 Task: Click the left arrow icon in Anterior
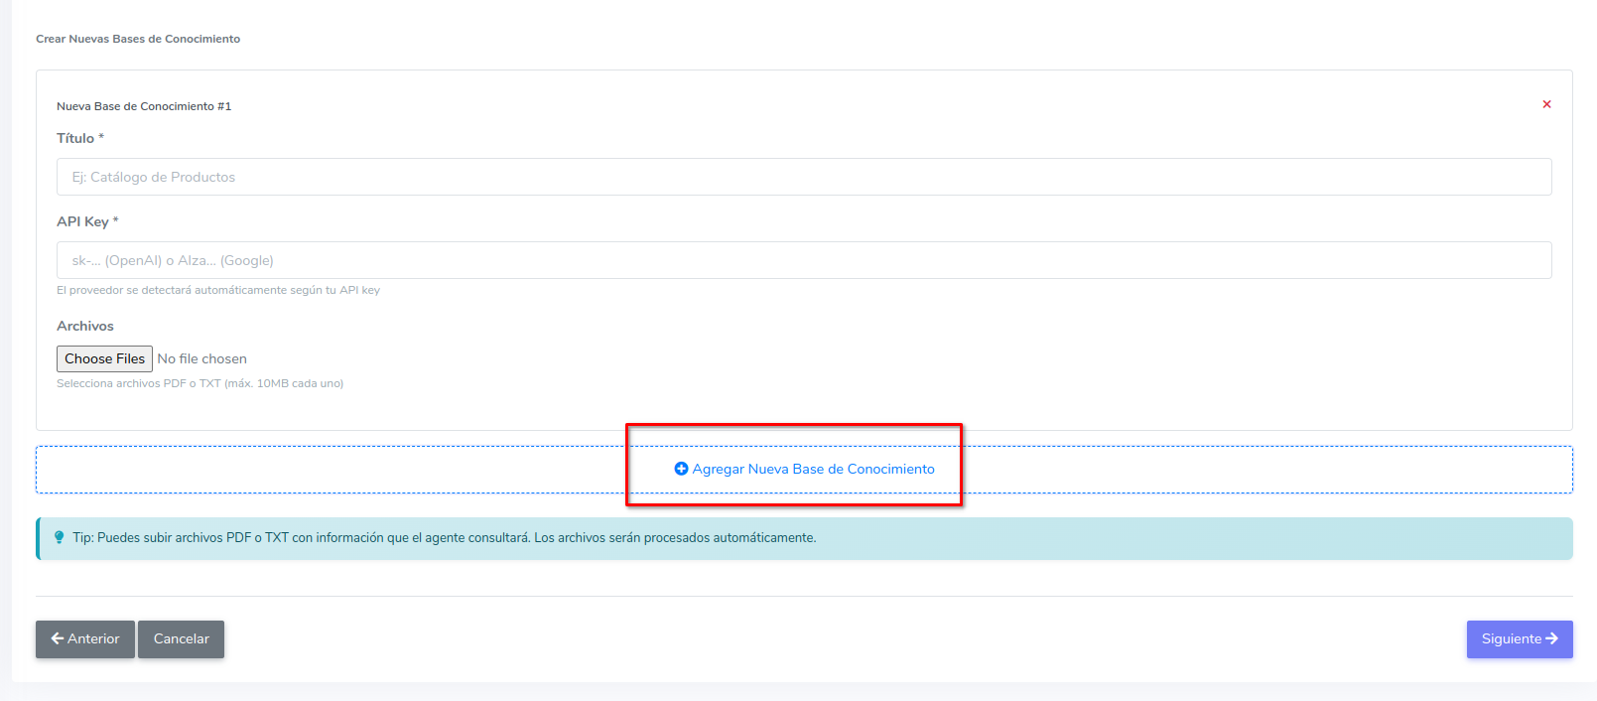click(58, 638)
